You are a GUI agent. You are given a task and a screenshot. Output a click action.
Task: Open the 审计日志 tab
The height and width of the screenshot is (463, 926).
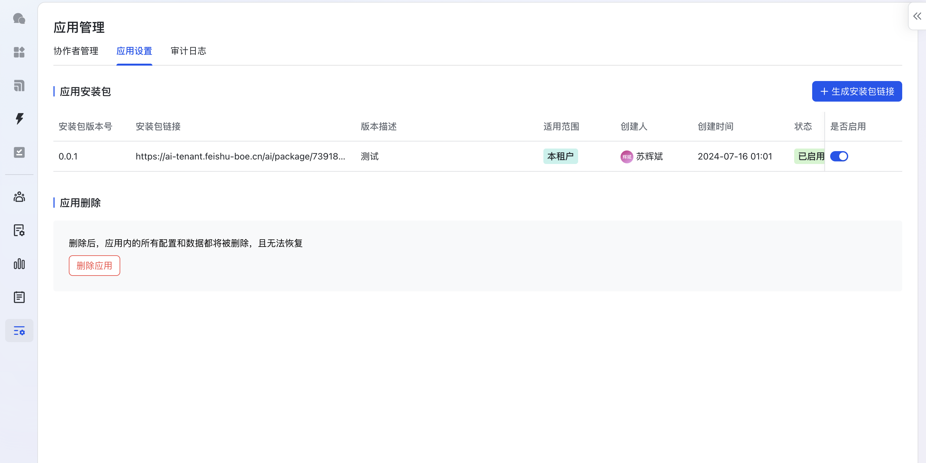click(x=188, y=51)
